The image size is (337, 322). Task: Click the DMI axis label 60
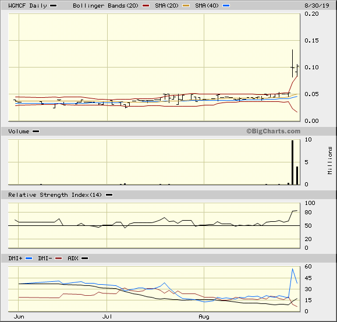(x=308, y=267)
